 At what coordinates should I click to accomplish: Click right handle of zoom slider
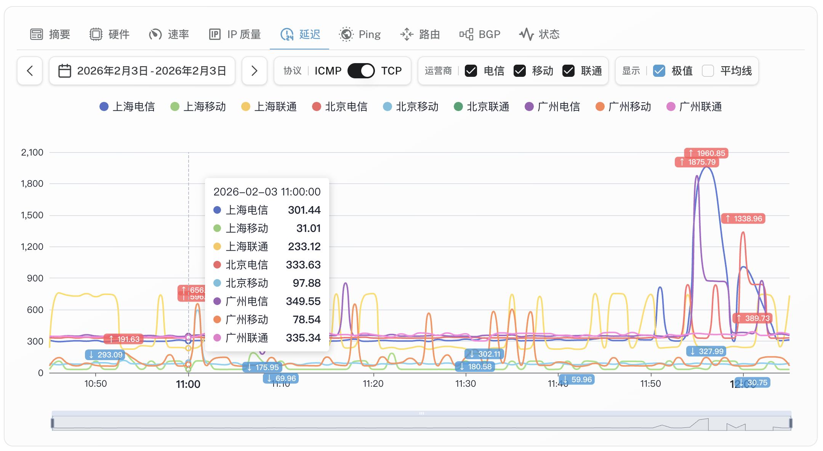[x=791, y=423]
